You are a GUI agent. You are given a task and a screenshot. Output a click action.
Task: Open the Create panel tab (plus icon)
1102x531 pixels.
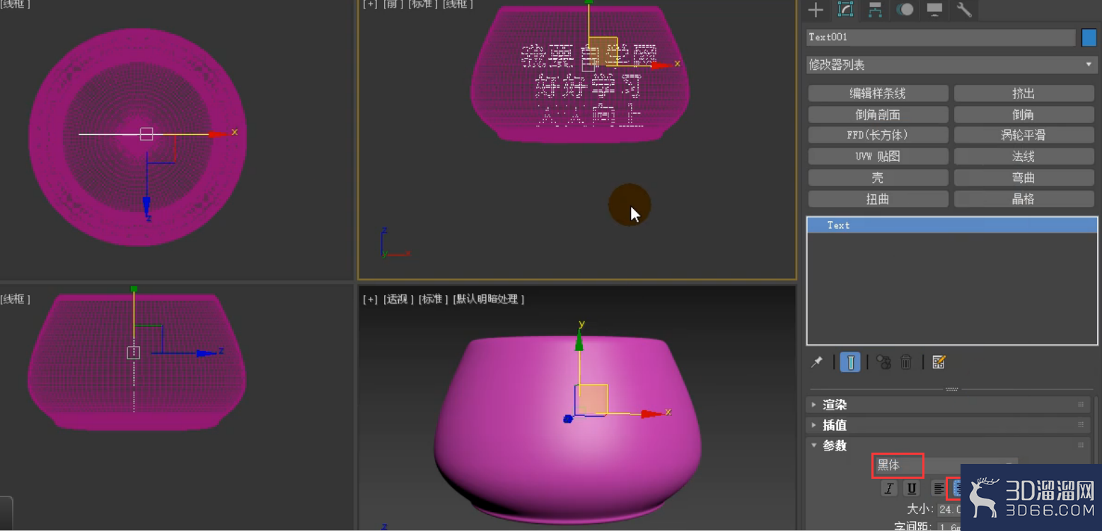[x=816, y=10]
